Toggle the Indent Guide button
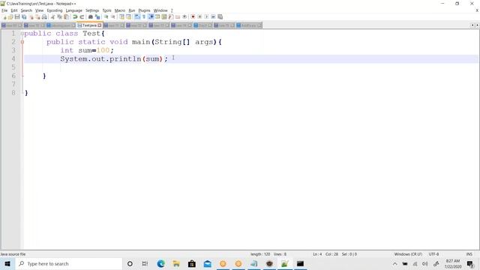The width and height of the screenshot is (480, 270). coord(151,16)
